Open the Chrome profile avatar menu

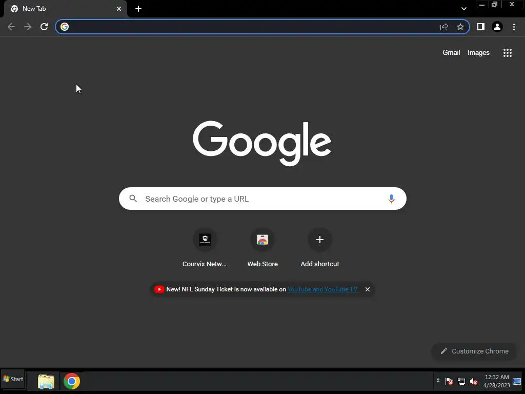(x=497, y=27)
